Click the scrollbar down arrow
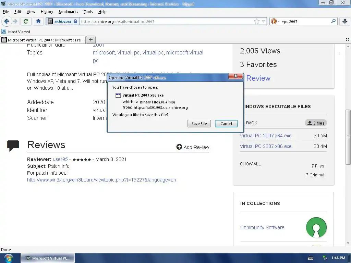 [x=348, y=243]
